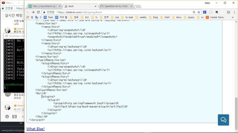This screenshot has height=133, width=238.
Task: Open the tv bookmark folder
Action: 94,17
